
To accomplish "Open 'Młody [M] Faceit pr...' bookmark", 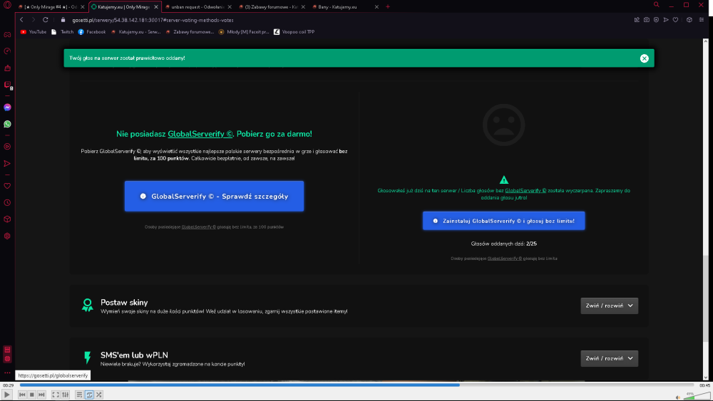I will click(x=244, y=32).
